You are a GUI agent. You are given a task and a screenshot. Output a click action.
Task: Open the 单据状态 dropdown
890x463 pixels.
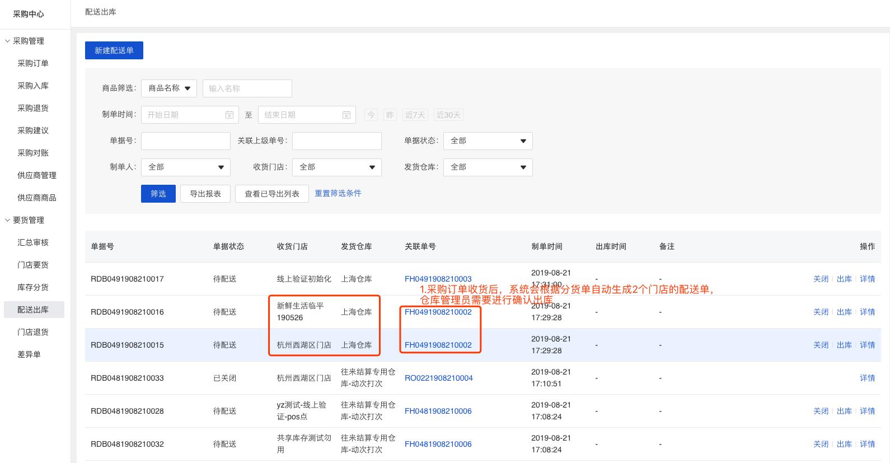[x=488, y=141]
